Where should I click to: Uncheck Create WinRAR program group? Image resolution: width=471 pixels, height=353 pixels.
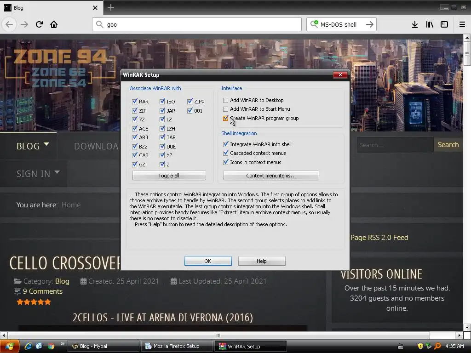pos(225,118)
